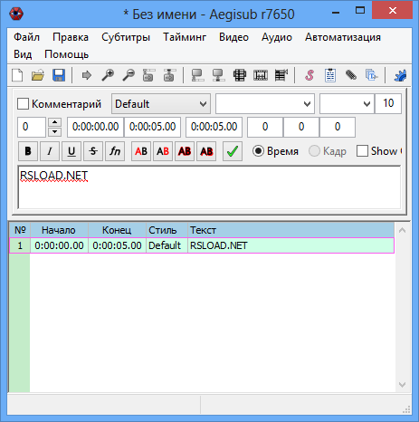Open the Файл menu
Screen dimensions: 419x422
(26, 37)
